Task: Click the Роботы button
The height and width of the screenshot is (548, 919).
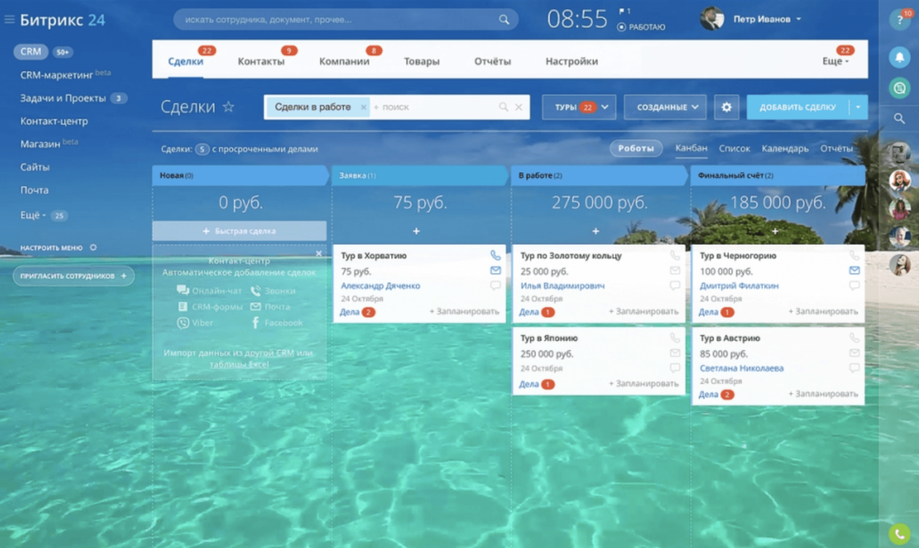Action: (x=636, y=148)
